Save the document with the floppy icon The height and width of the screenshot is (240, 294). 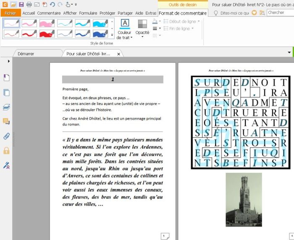(21, 4)
